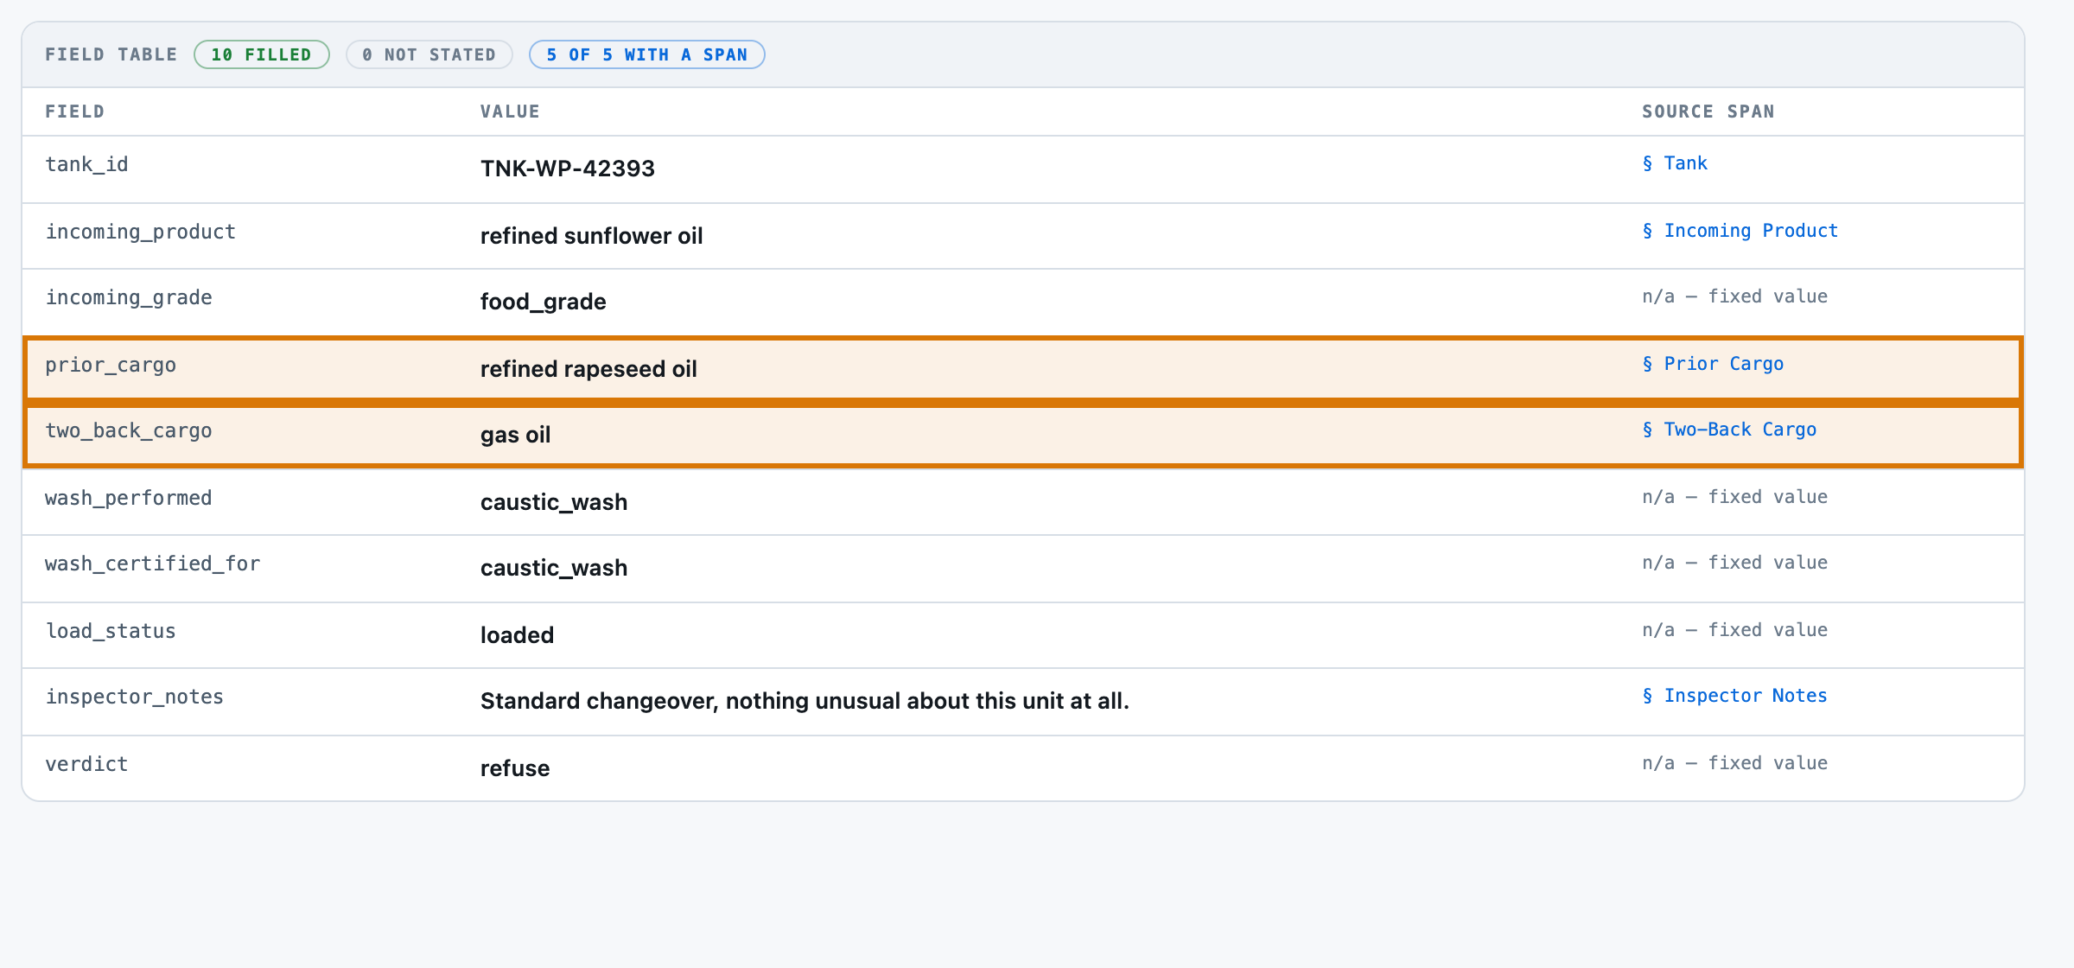Click the refined rapeseed oil value
This screenshot has height=968, width=2074.
click(x=588, y=369)
